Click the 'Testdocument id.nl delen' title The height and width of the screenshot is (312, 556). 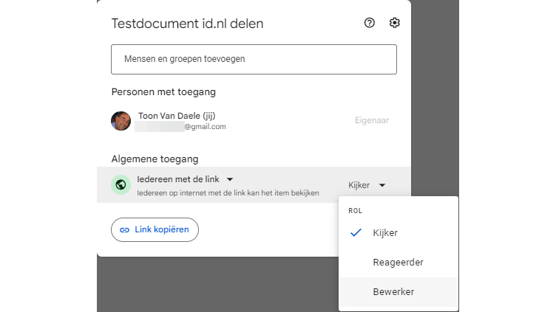click(x=187, y=24)
